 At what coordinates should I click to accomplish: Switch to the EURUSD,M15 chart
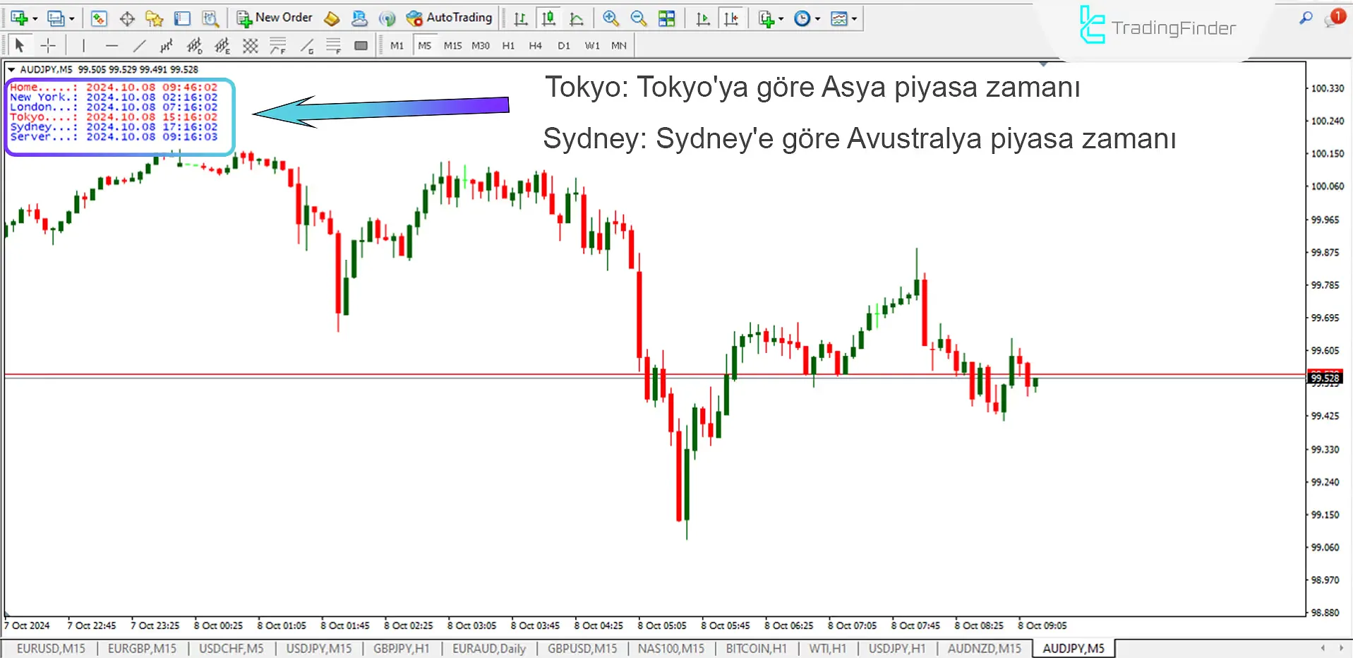pos(50,648)
